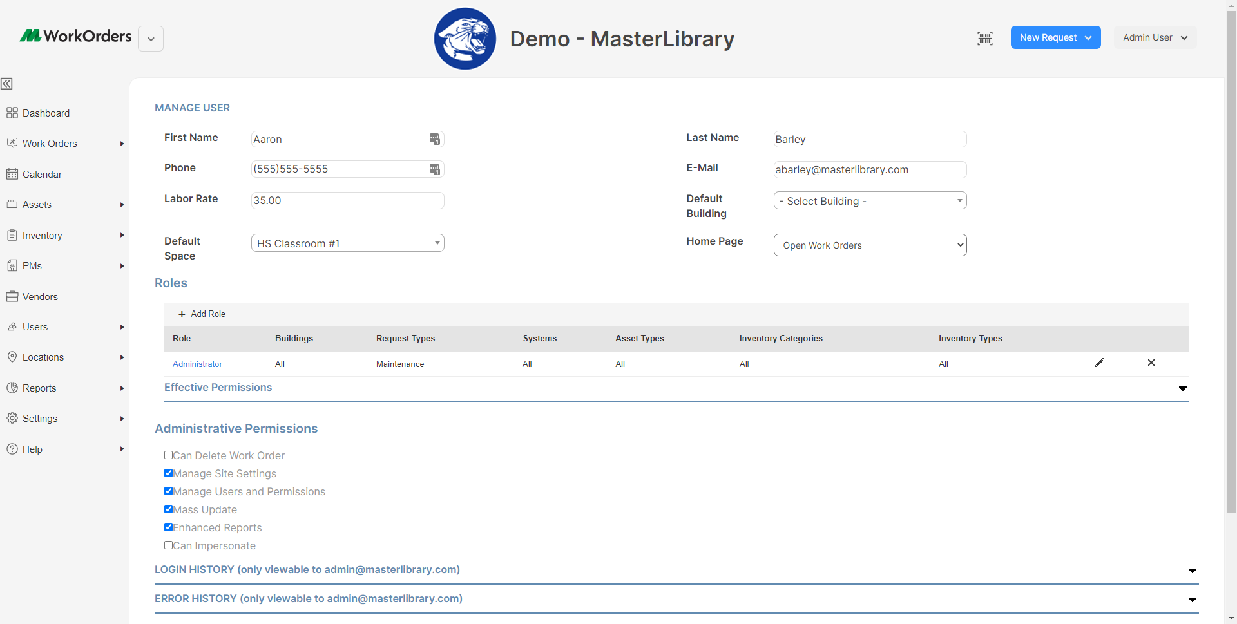Uncheck Manage Site Settings checkbox
1237x624 pixels.
[168, 473]
